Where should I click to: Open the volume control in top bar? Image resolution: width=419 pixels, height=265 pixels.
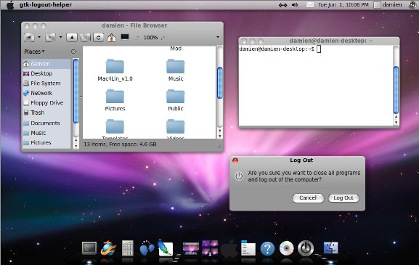coord(295,5)
